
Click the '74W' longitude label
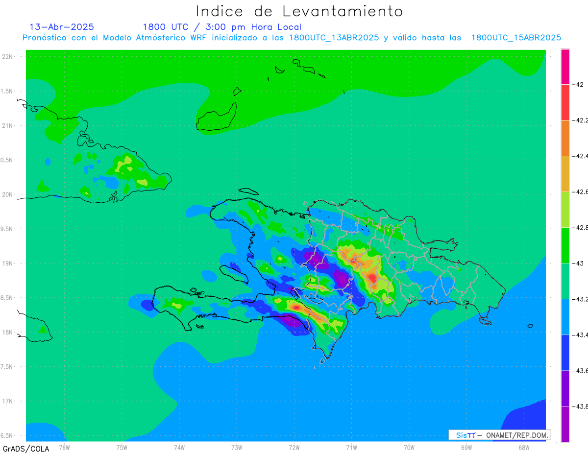(x=179, y=447)
